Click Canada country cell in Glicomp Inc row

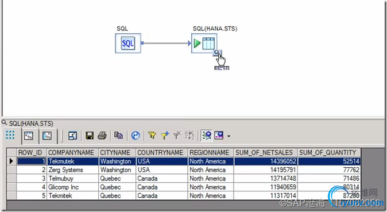click(x=162, y=187)
